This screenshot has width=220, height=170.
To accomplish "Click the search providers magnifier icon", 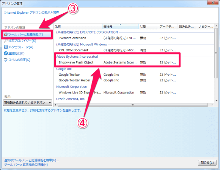I will click(6, 41).
